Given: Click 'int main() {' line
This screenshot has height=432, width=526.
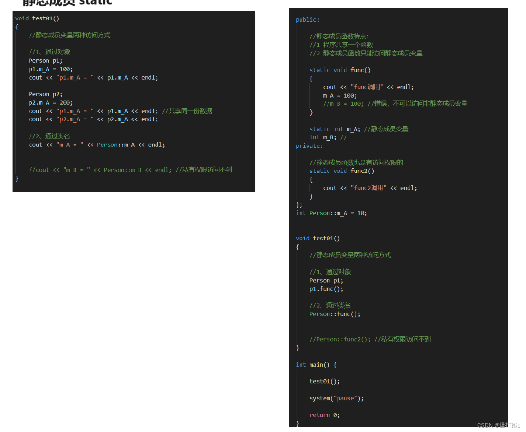Looking at the screenshot, I should click(316, 365).
